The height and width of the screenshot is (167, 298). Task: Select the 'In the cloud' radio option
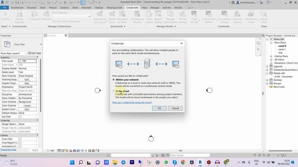[x=114, y=91]
